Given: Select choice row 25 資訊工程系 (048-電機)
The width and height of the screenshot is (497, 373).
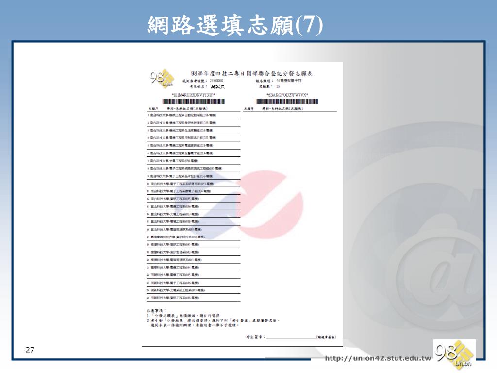Looking at the screenshot, I should point(193,298).
